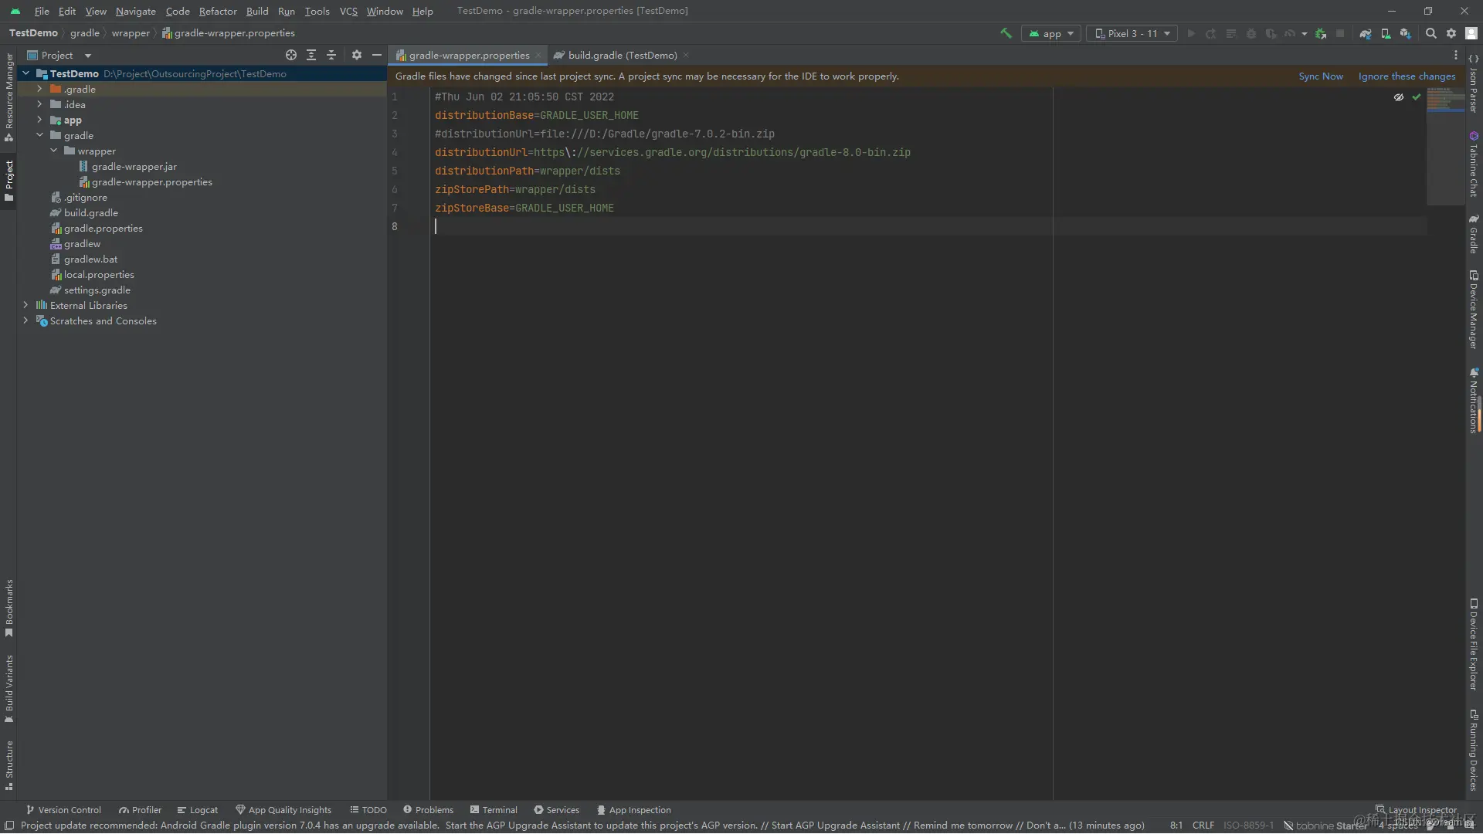Close the build.gradle (TestDemo) tab

[x=686, y=55]
